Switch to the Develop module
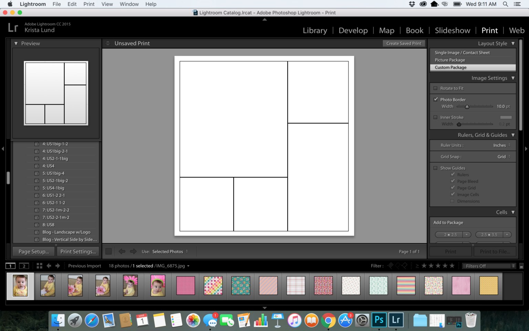 point(353,30)
